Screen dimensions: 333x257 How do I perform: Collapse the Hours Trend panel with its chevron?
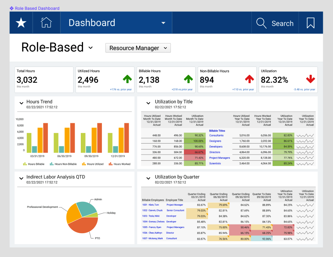(21, 103)
